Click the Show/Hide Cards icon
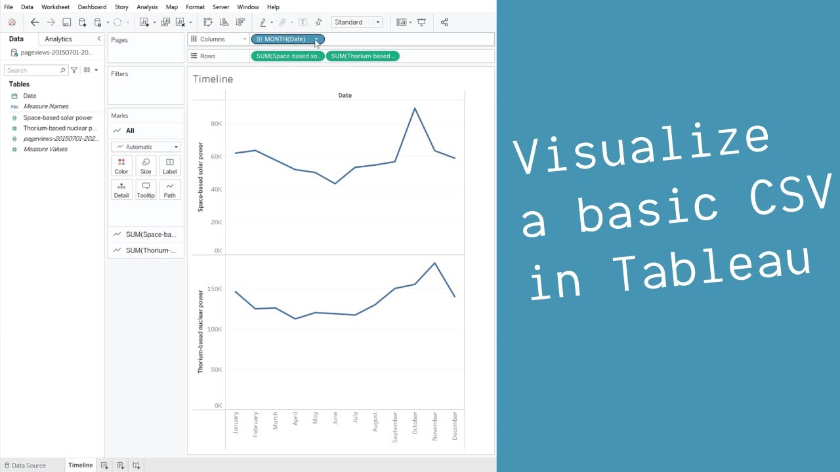The image size is (840, 472). (402, 22)
